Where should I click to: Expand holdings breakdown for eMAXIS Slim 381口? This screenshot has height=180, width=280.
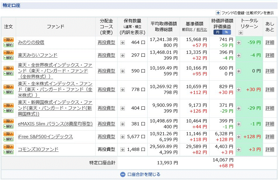point(123,124)
